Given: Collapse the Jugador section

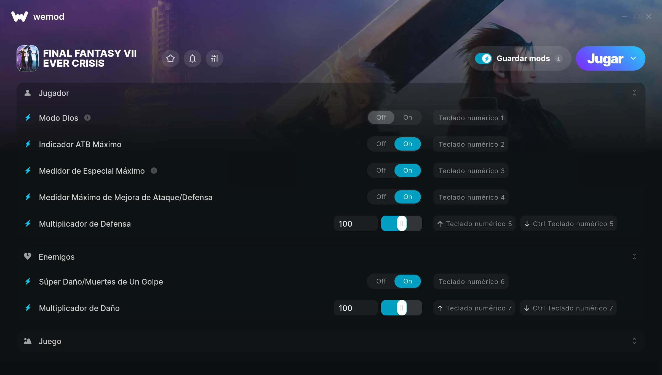Looking at the screenshot, I should [634, 93].
